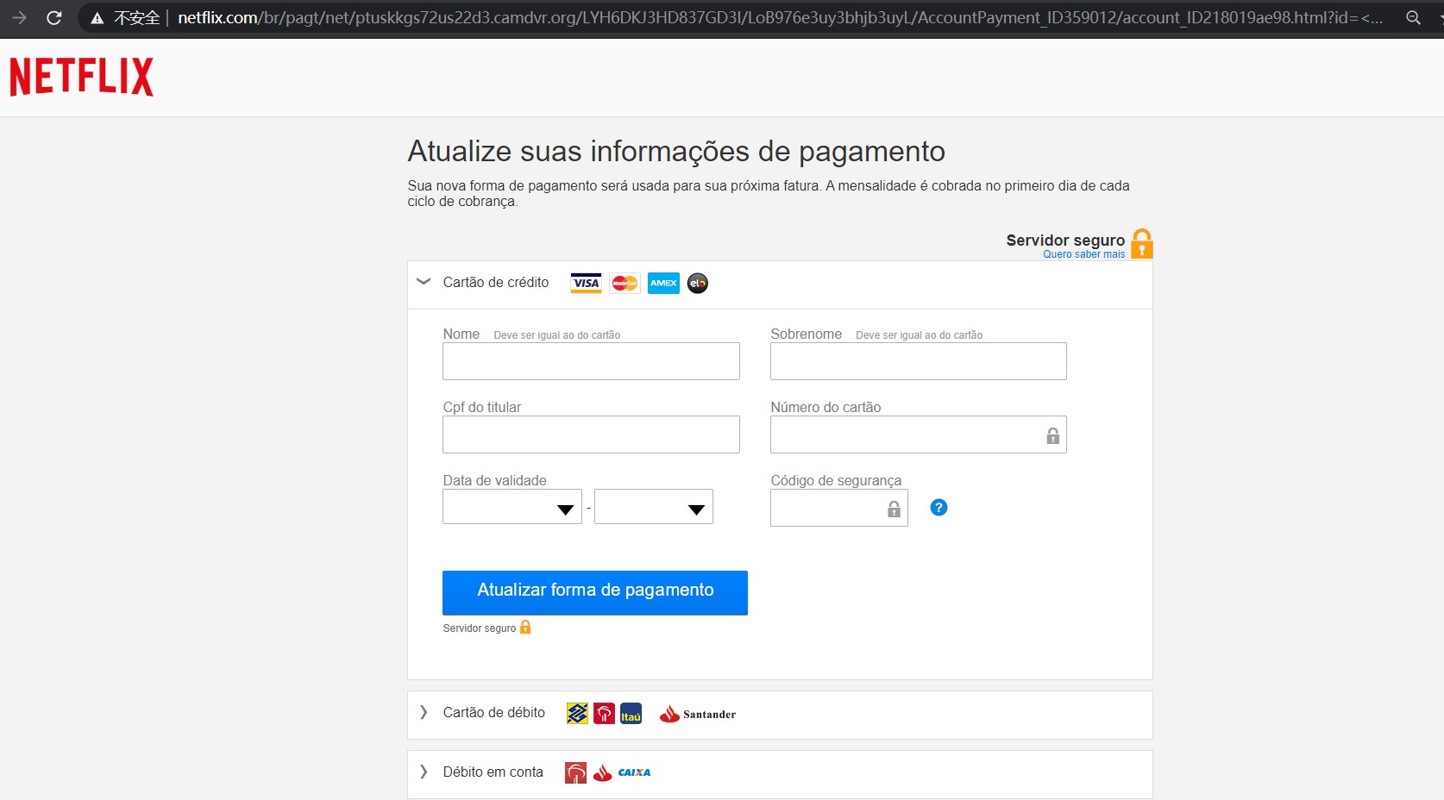The height and width of the screenshot is (800, 1444).
Task: Click the not-secure warning icon in address bar
Action: tap(97, 18)
